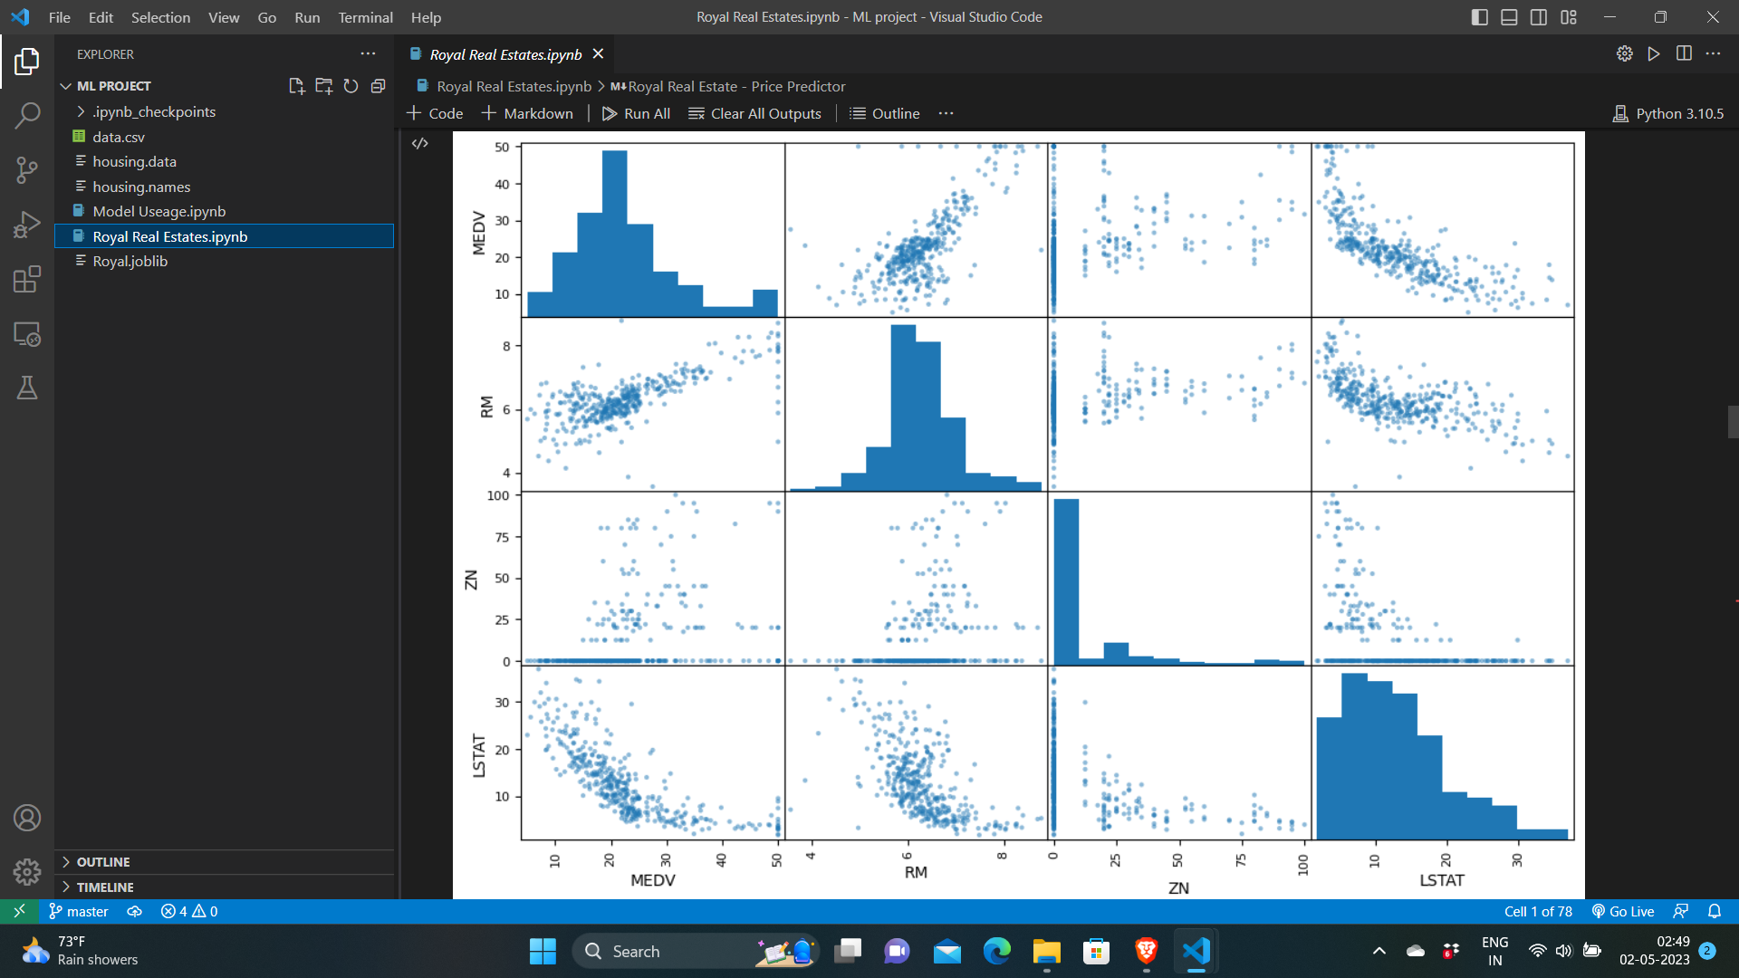This screenshot has width=1739, height=978.
Task: Select the Run and Debug icon
Action: (x=27, y=225)
